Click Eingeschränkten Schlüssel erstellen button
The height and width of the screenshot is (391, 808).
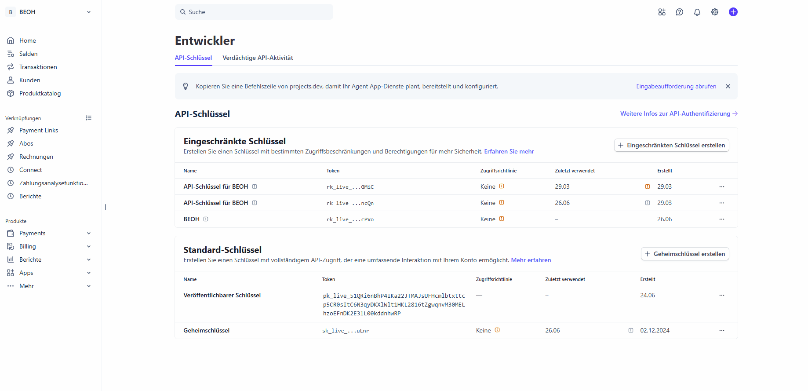(671, 145)
